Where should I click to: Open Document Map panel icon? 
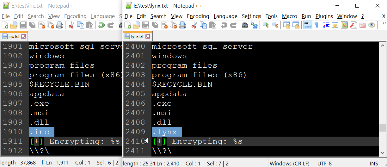(x=344, y=25)
